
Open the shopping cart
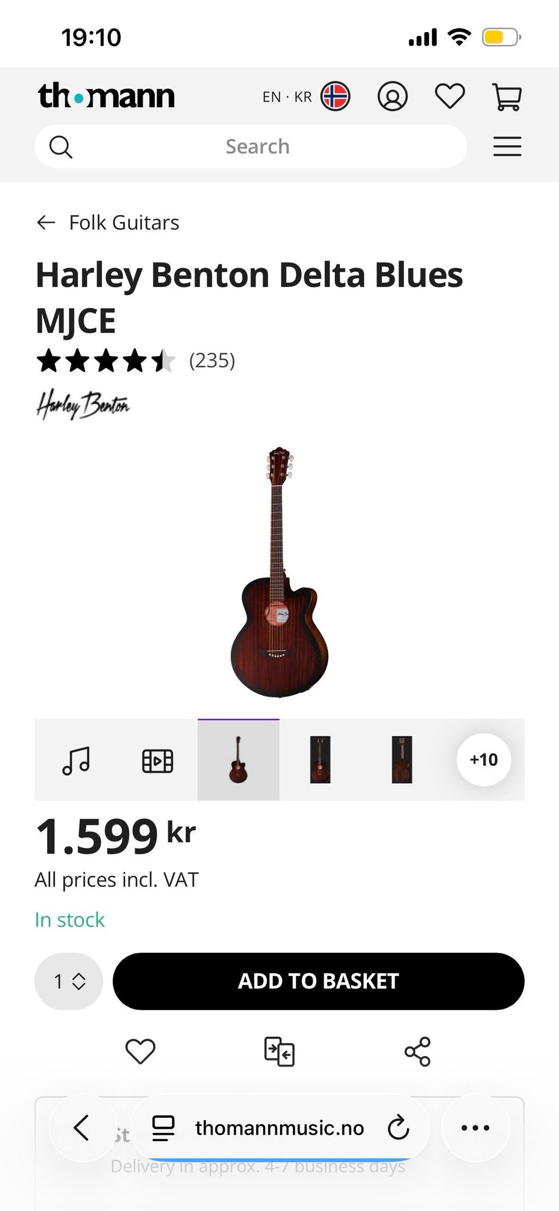507,97
